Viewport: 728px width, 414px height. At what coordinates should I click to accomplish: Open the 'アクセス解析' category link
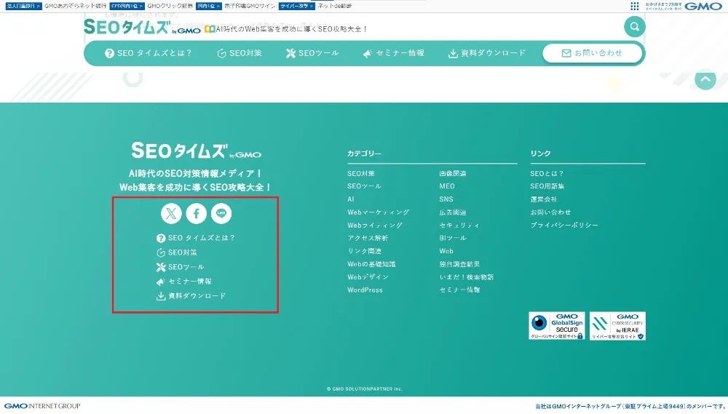coord(368,238)
